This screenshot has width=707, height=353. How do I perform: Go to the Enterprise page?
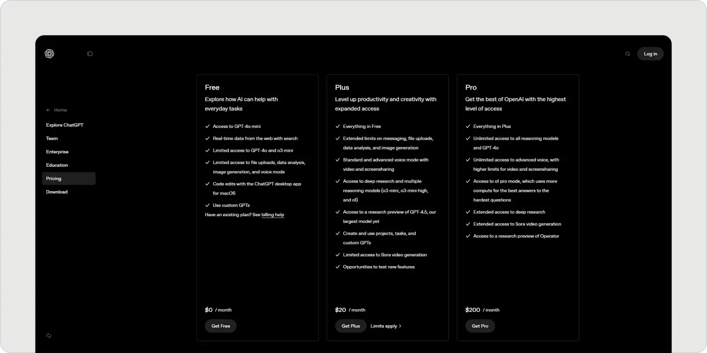pos(57,152)
